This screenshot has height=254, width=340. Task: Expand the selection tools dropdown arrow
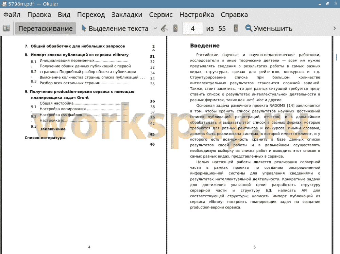click(155, 29)
